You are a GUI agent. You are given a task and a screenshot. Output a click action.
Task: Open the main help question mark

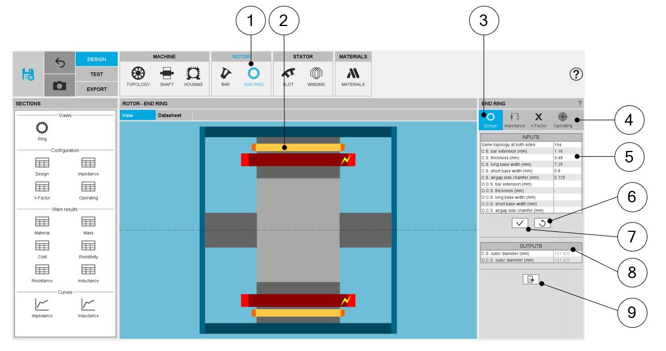[576, 74]
